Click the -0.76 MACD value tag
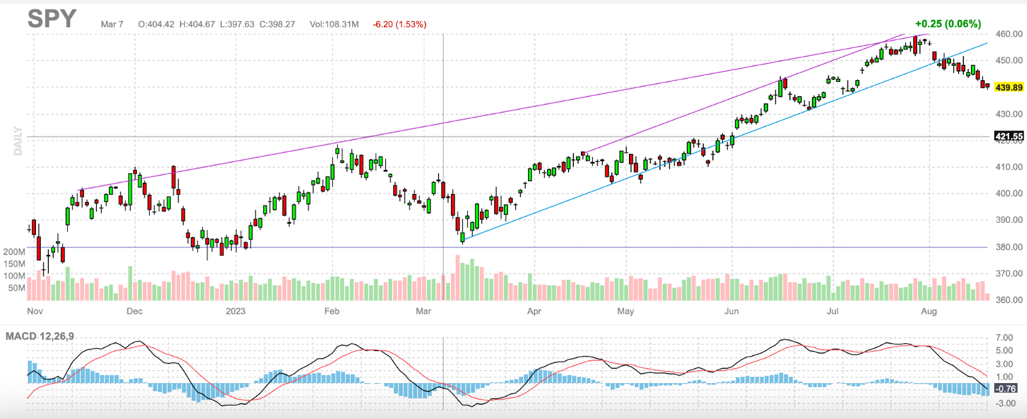 1008,390
